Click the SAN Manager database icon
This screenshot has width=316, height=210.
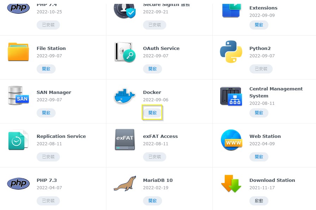[x=18, y=95]
